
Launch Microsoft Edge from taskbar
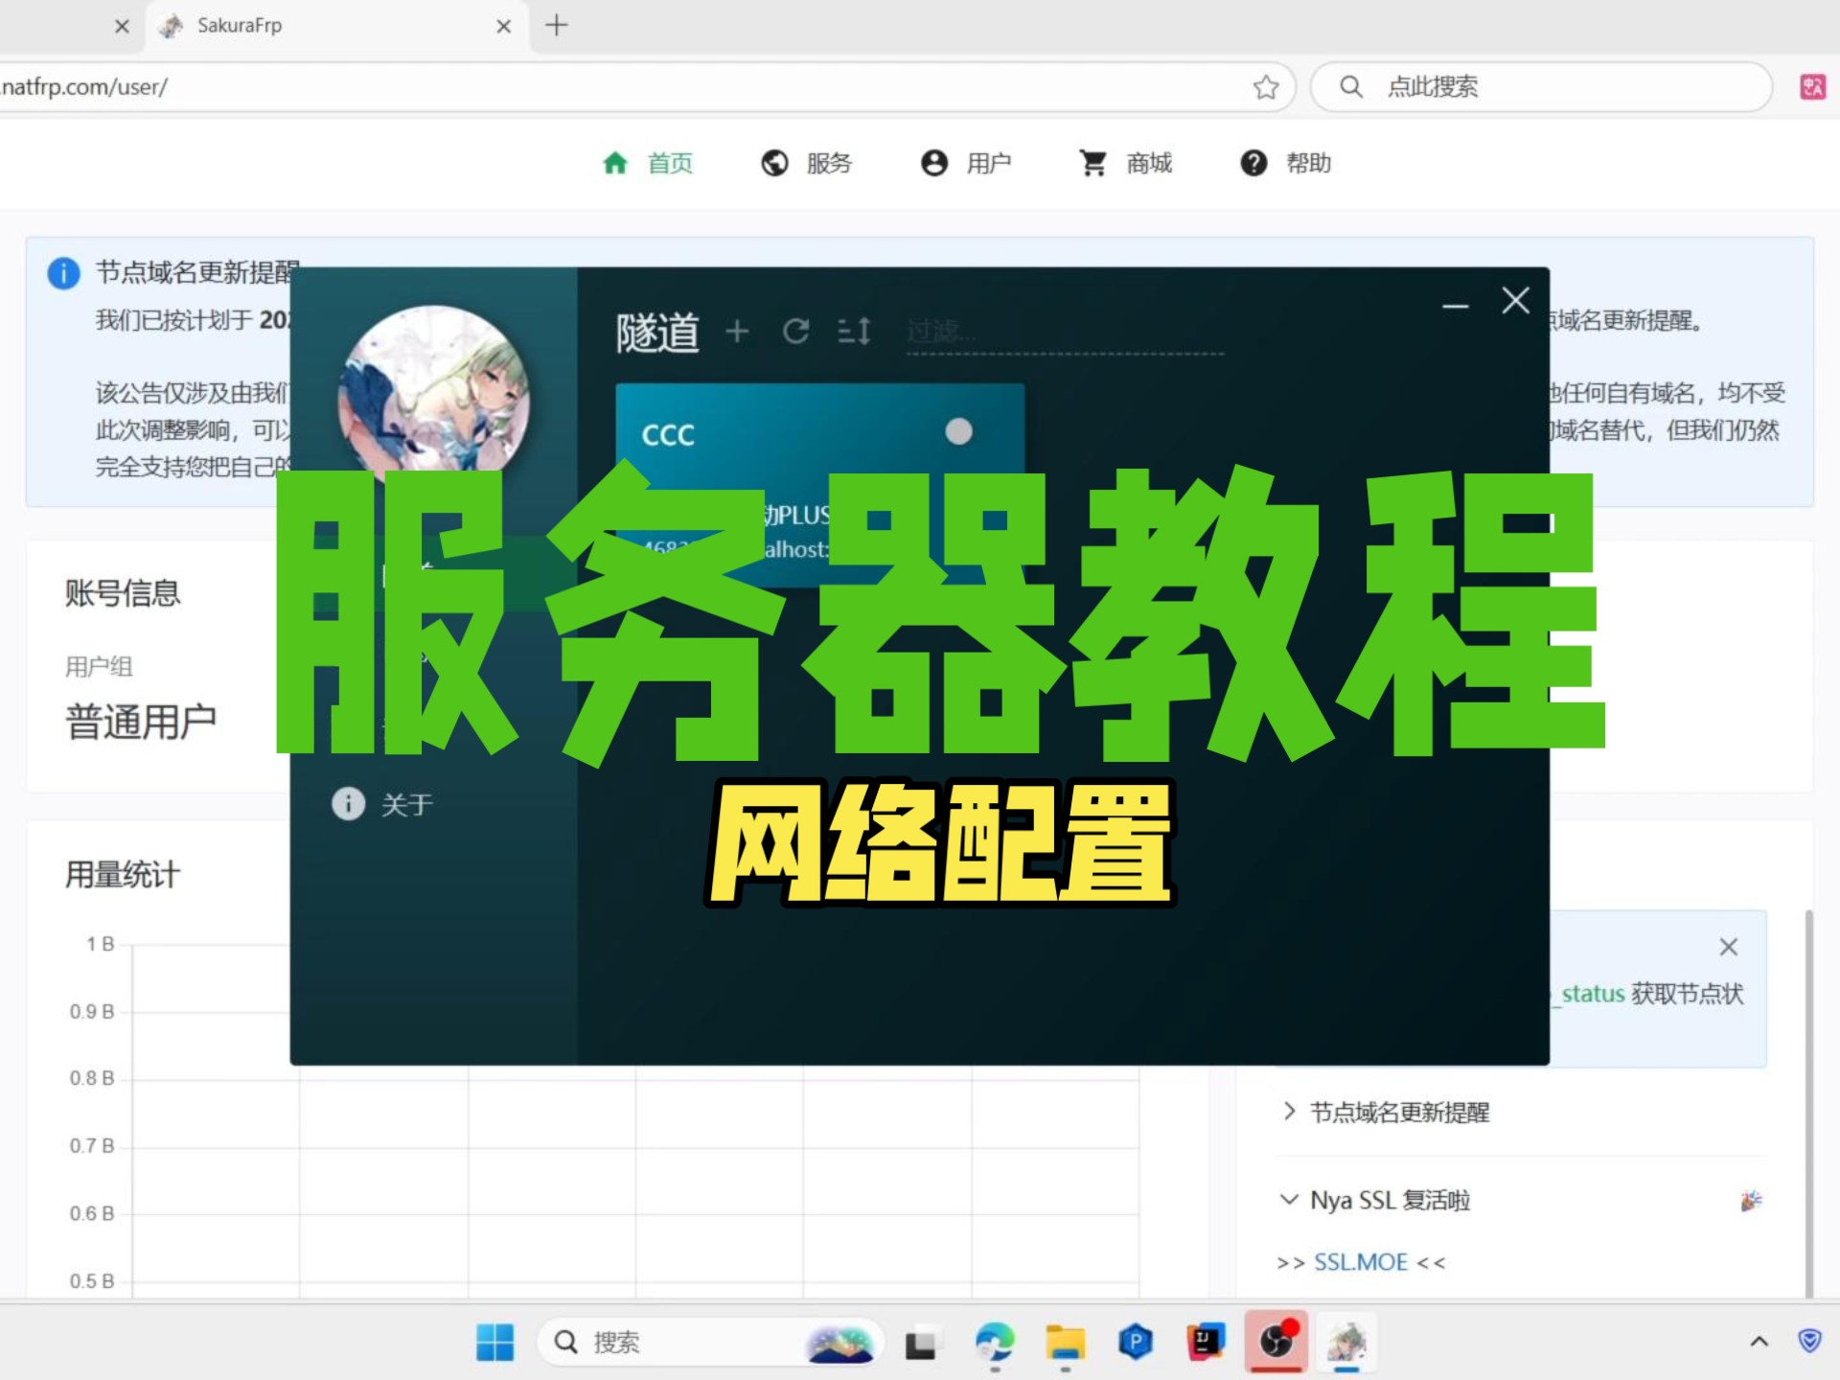[x=994, y=1342]
